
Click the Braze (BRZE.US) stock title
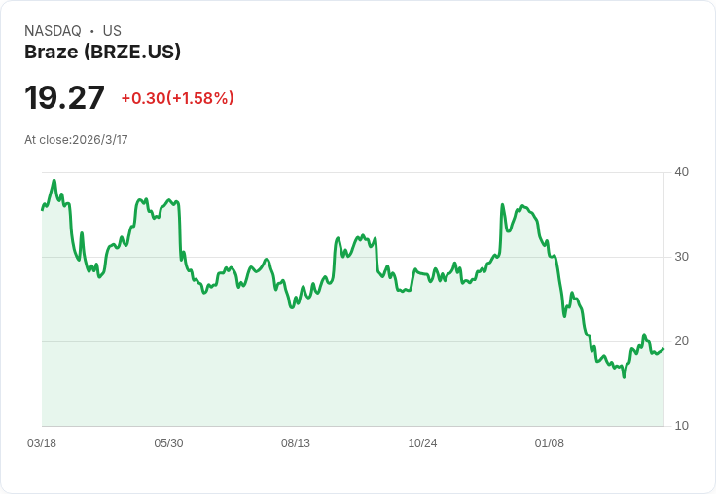pos(102,52)
